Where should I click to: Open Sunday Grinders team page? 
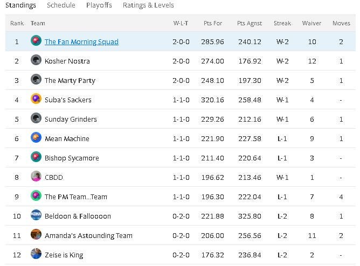point(71,120)
